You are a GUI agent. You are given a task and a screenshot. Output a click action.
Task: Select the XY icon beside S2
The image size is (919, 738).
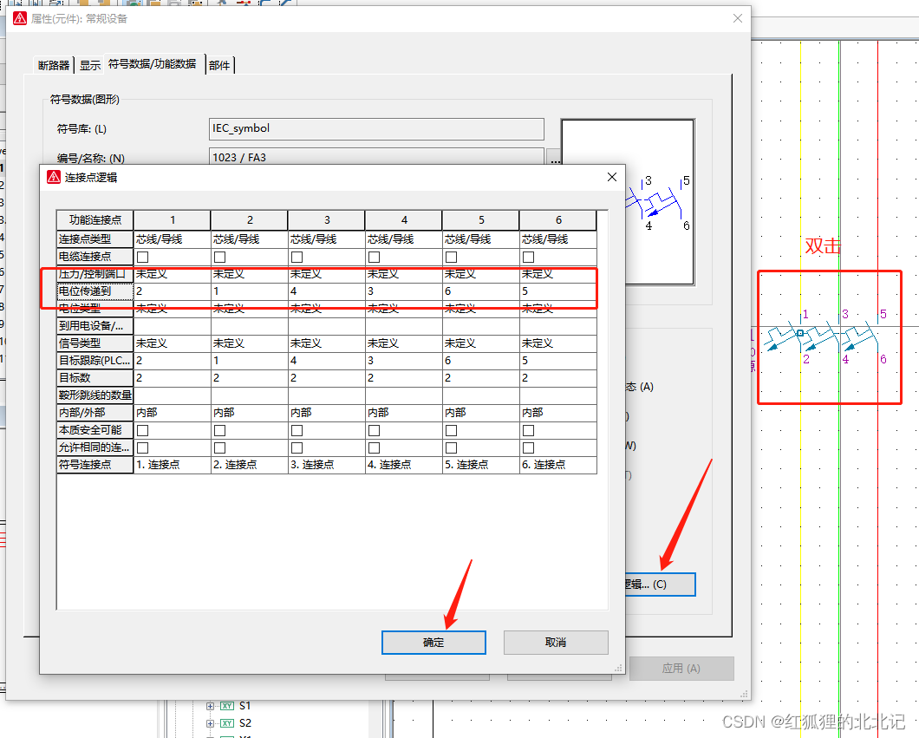pyautogui.click(x=227, y=722)
